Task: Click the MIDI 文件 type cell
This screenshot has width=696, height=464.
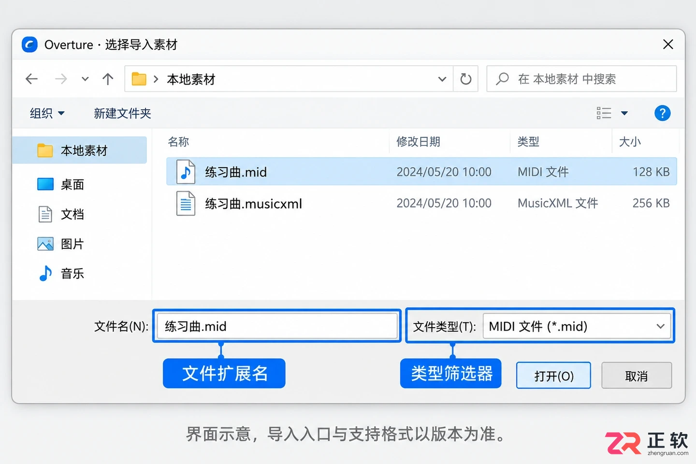Action: [x=543, y=172]
